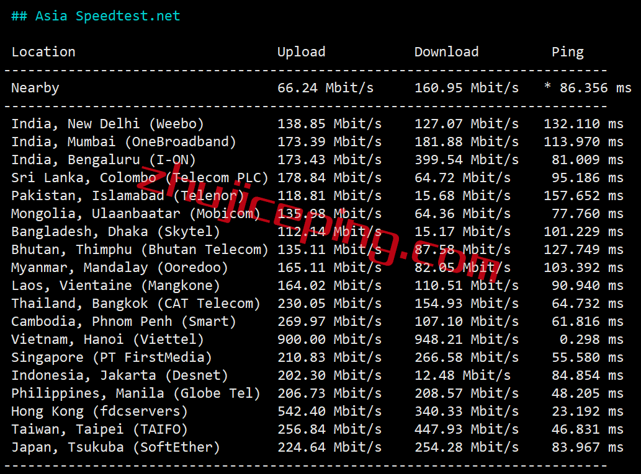Select Japan Tsukuba's 83.967 ms ping value
Image resolution: width=641 pixels, height=474 pixels.
coord(583,447)
